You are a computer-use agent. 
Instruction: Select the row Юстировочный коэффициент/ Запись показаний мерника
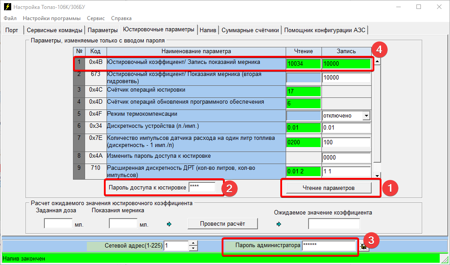(x=196, y=63)
